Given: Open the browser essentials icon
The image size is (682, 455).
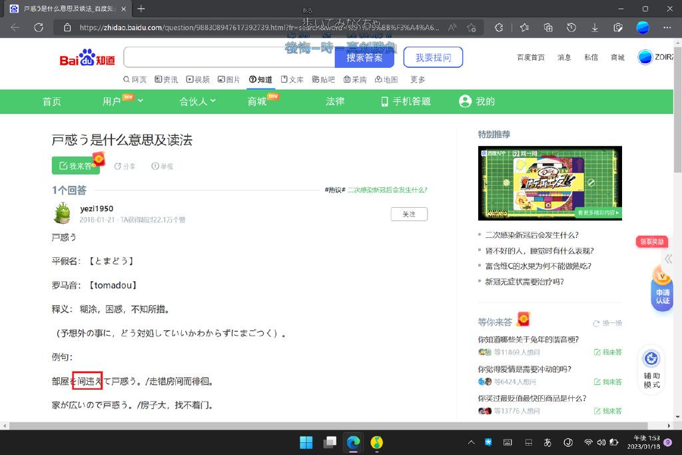Looking at the screenshot, I should pos(618,27).
